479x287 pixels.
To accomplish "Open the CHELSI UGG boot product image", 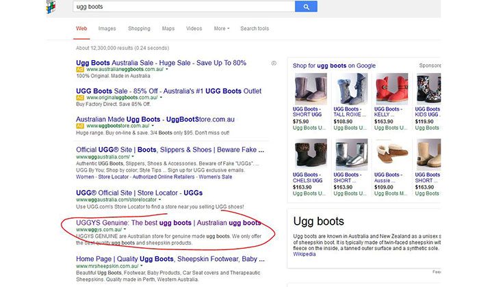I will click(305, 154).
